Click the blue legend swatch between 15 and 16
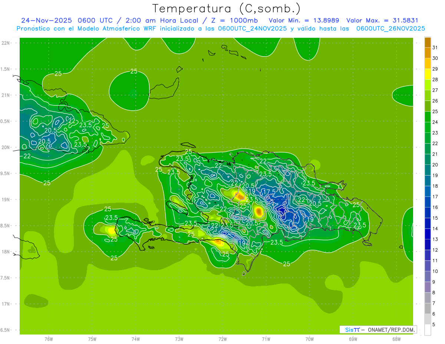Screen dimensions: 445x344 (x=428, y=213)
